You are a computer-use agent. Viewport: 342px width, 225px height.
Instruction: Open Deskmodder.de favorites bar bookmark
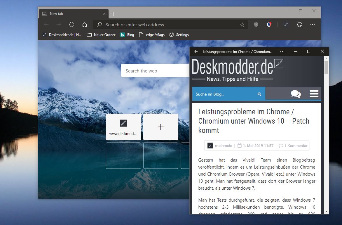pyautogui.click(x=62, y=35)
